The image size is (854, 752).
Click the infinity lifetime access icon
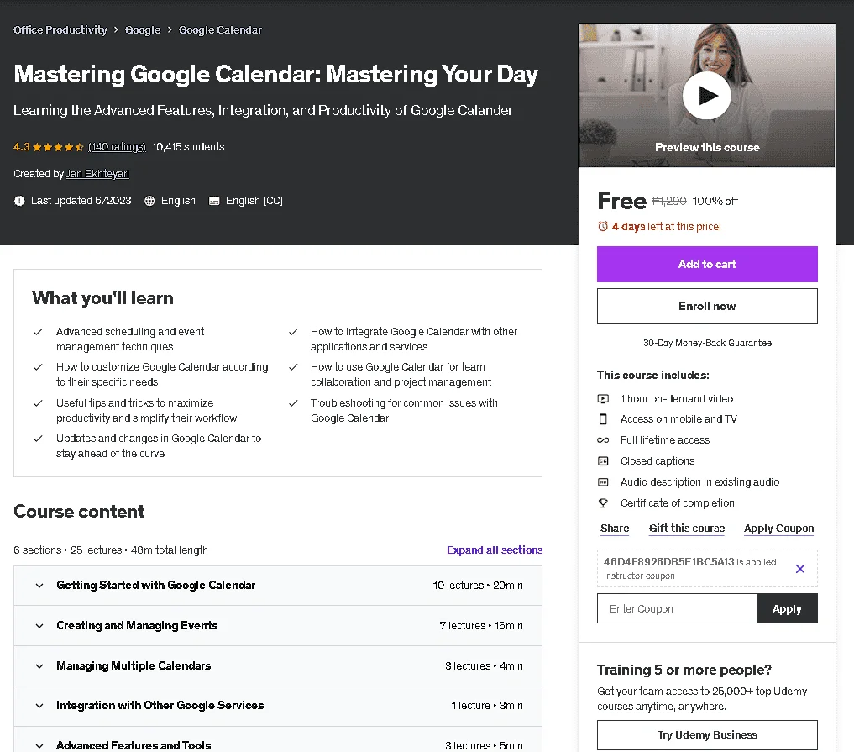603,440
